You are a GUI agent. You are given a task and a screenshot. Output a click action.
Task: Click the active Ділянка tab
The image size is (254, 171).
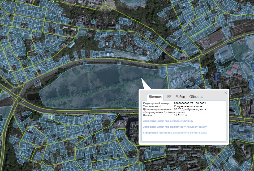155,97
